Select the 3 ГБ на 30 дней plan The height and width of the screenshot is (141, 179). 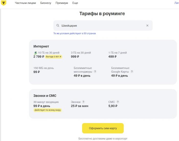click(x=81, y=55)
